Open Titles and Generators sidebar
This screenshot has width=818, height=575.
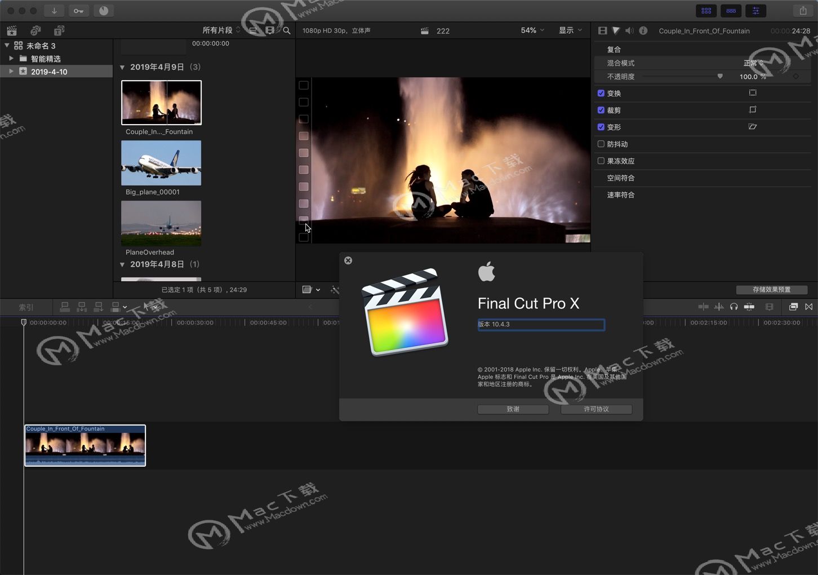click(x=59, y=30)
